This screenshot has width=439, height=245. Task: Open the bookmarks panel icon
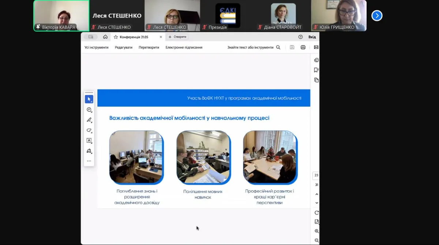(316, 70)
